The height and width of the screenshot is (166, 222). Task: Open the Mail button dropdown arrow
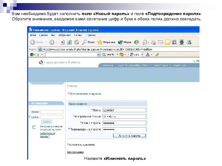click(149, 42)
